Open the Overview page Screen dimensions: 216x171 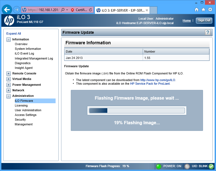tap(21, 44)
